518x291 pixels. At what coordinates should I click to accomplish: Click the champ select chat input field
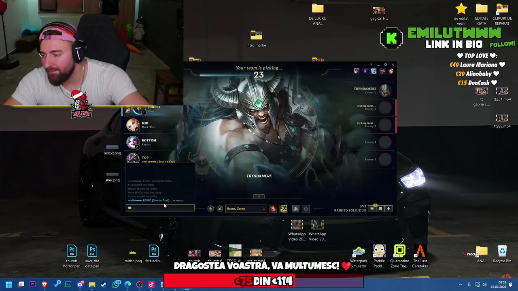pos(160,208)
